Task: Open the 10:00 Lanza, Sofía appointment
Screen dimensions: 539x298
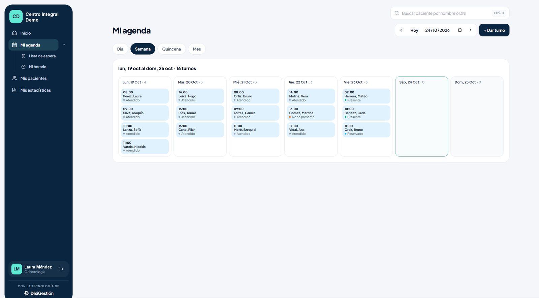Action: click(145, 130)
